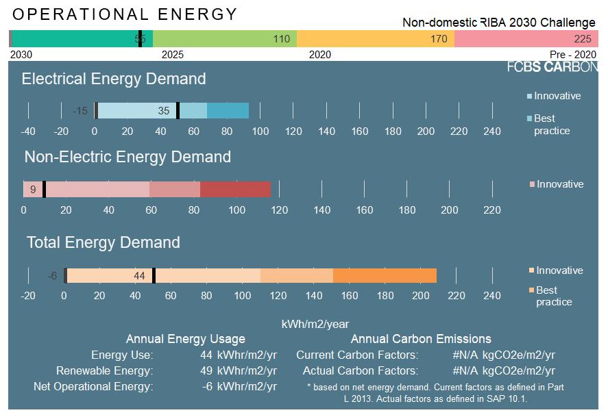Click the Electrical Energy Demand heading
This screenshot has height=417, width=608.
pos(114,79)
